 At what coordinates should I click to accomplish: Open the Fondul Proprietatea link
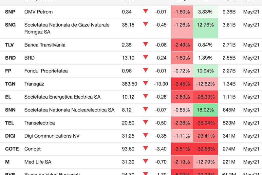[46, 71]
